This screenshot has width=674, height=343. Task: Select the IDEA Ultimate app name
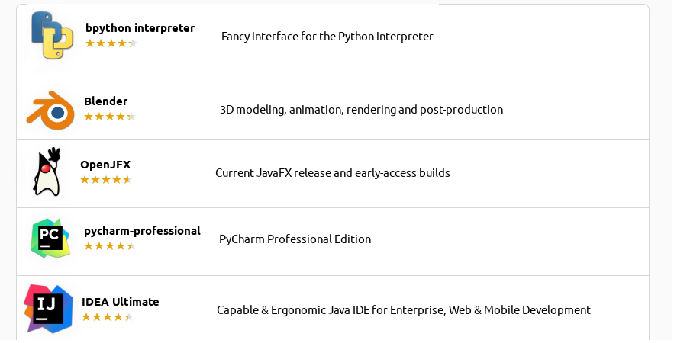[121, 302]
